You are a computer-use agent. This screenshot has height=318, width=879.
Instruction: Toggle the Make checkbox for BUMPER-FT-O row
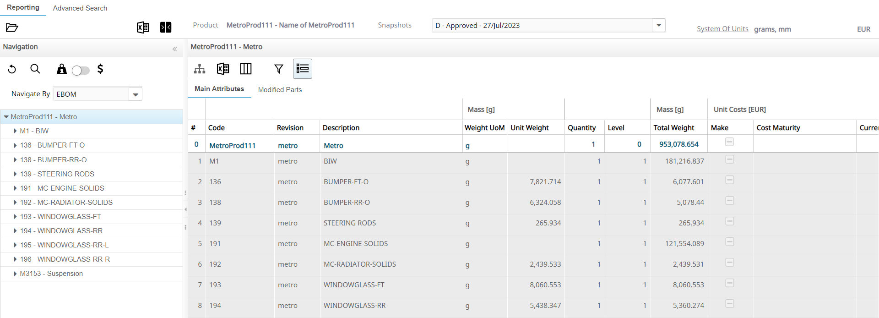(x=730, y=180)
